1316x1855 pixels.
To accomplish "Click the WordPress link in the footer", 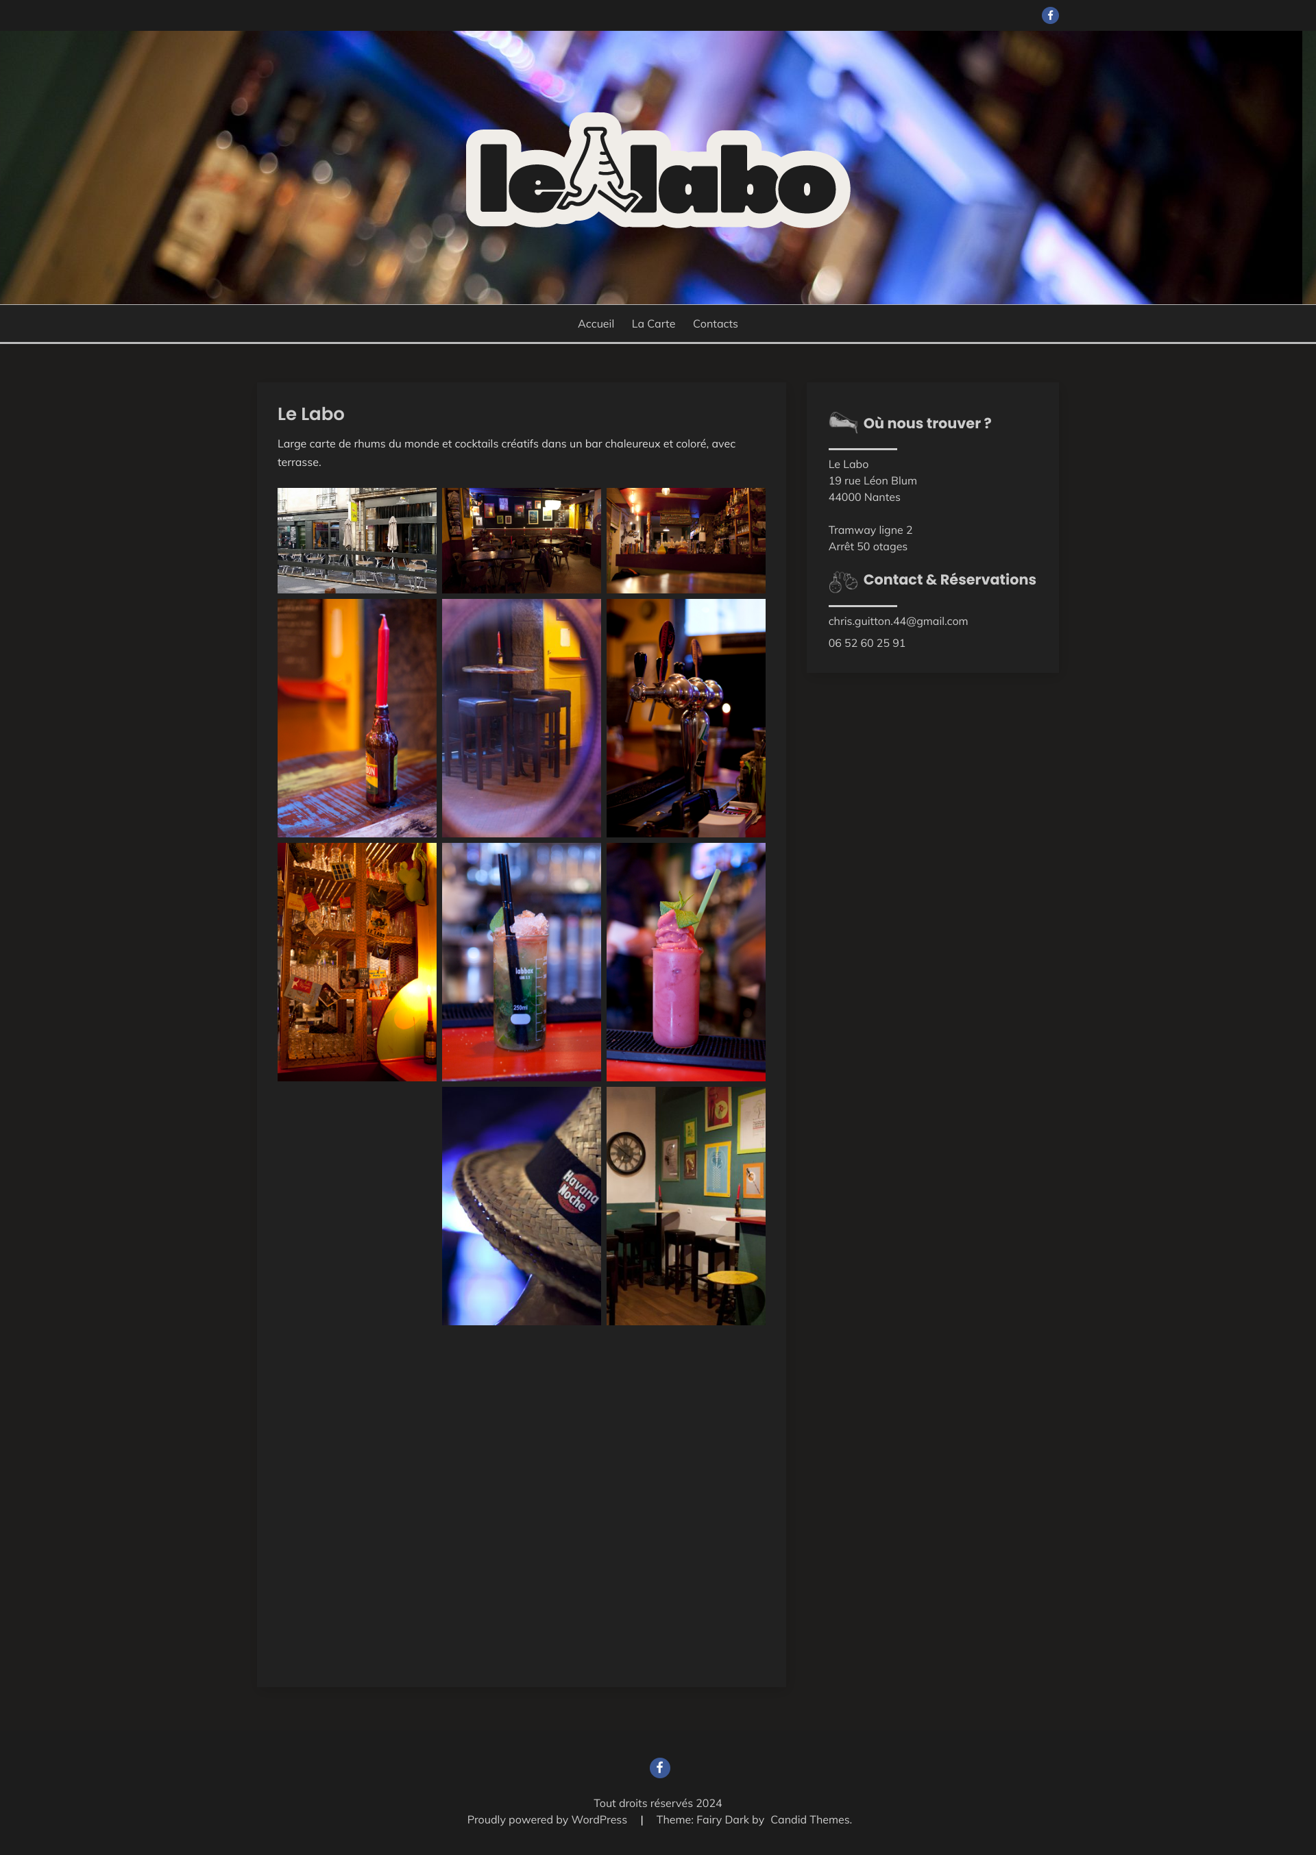I will pyautogui.click(x=599, y=1819).
